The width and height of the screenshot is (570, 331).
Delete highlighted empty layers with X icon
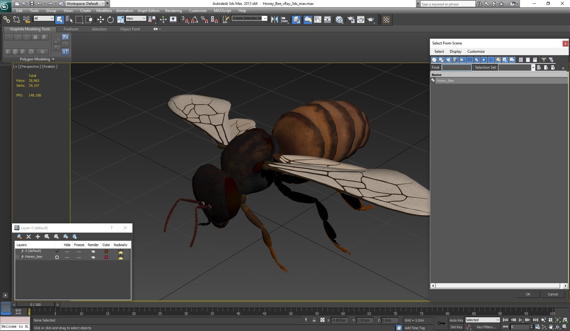click(x=29, y=236)
